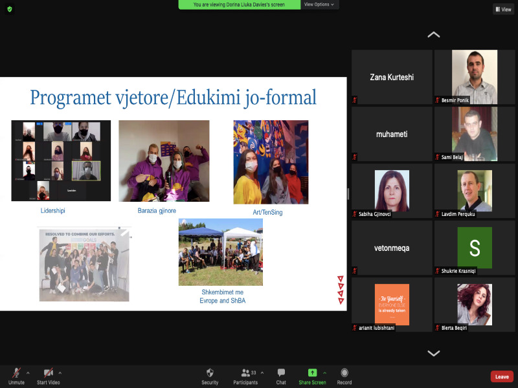Start recording with the Record icon
Screen dimensions: 518x388
point(344,373)
